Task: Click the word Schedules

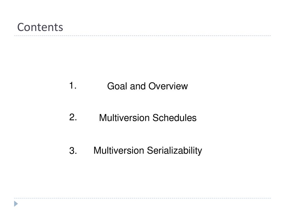Action: (x=175, y=118)
